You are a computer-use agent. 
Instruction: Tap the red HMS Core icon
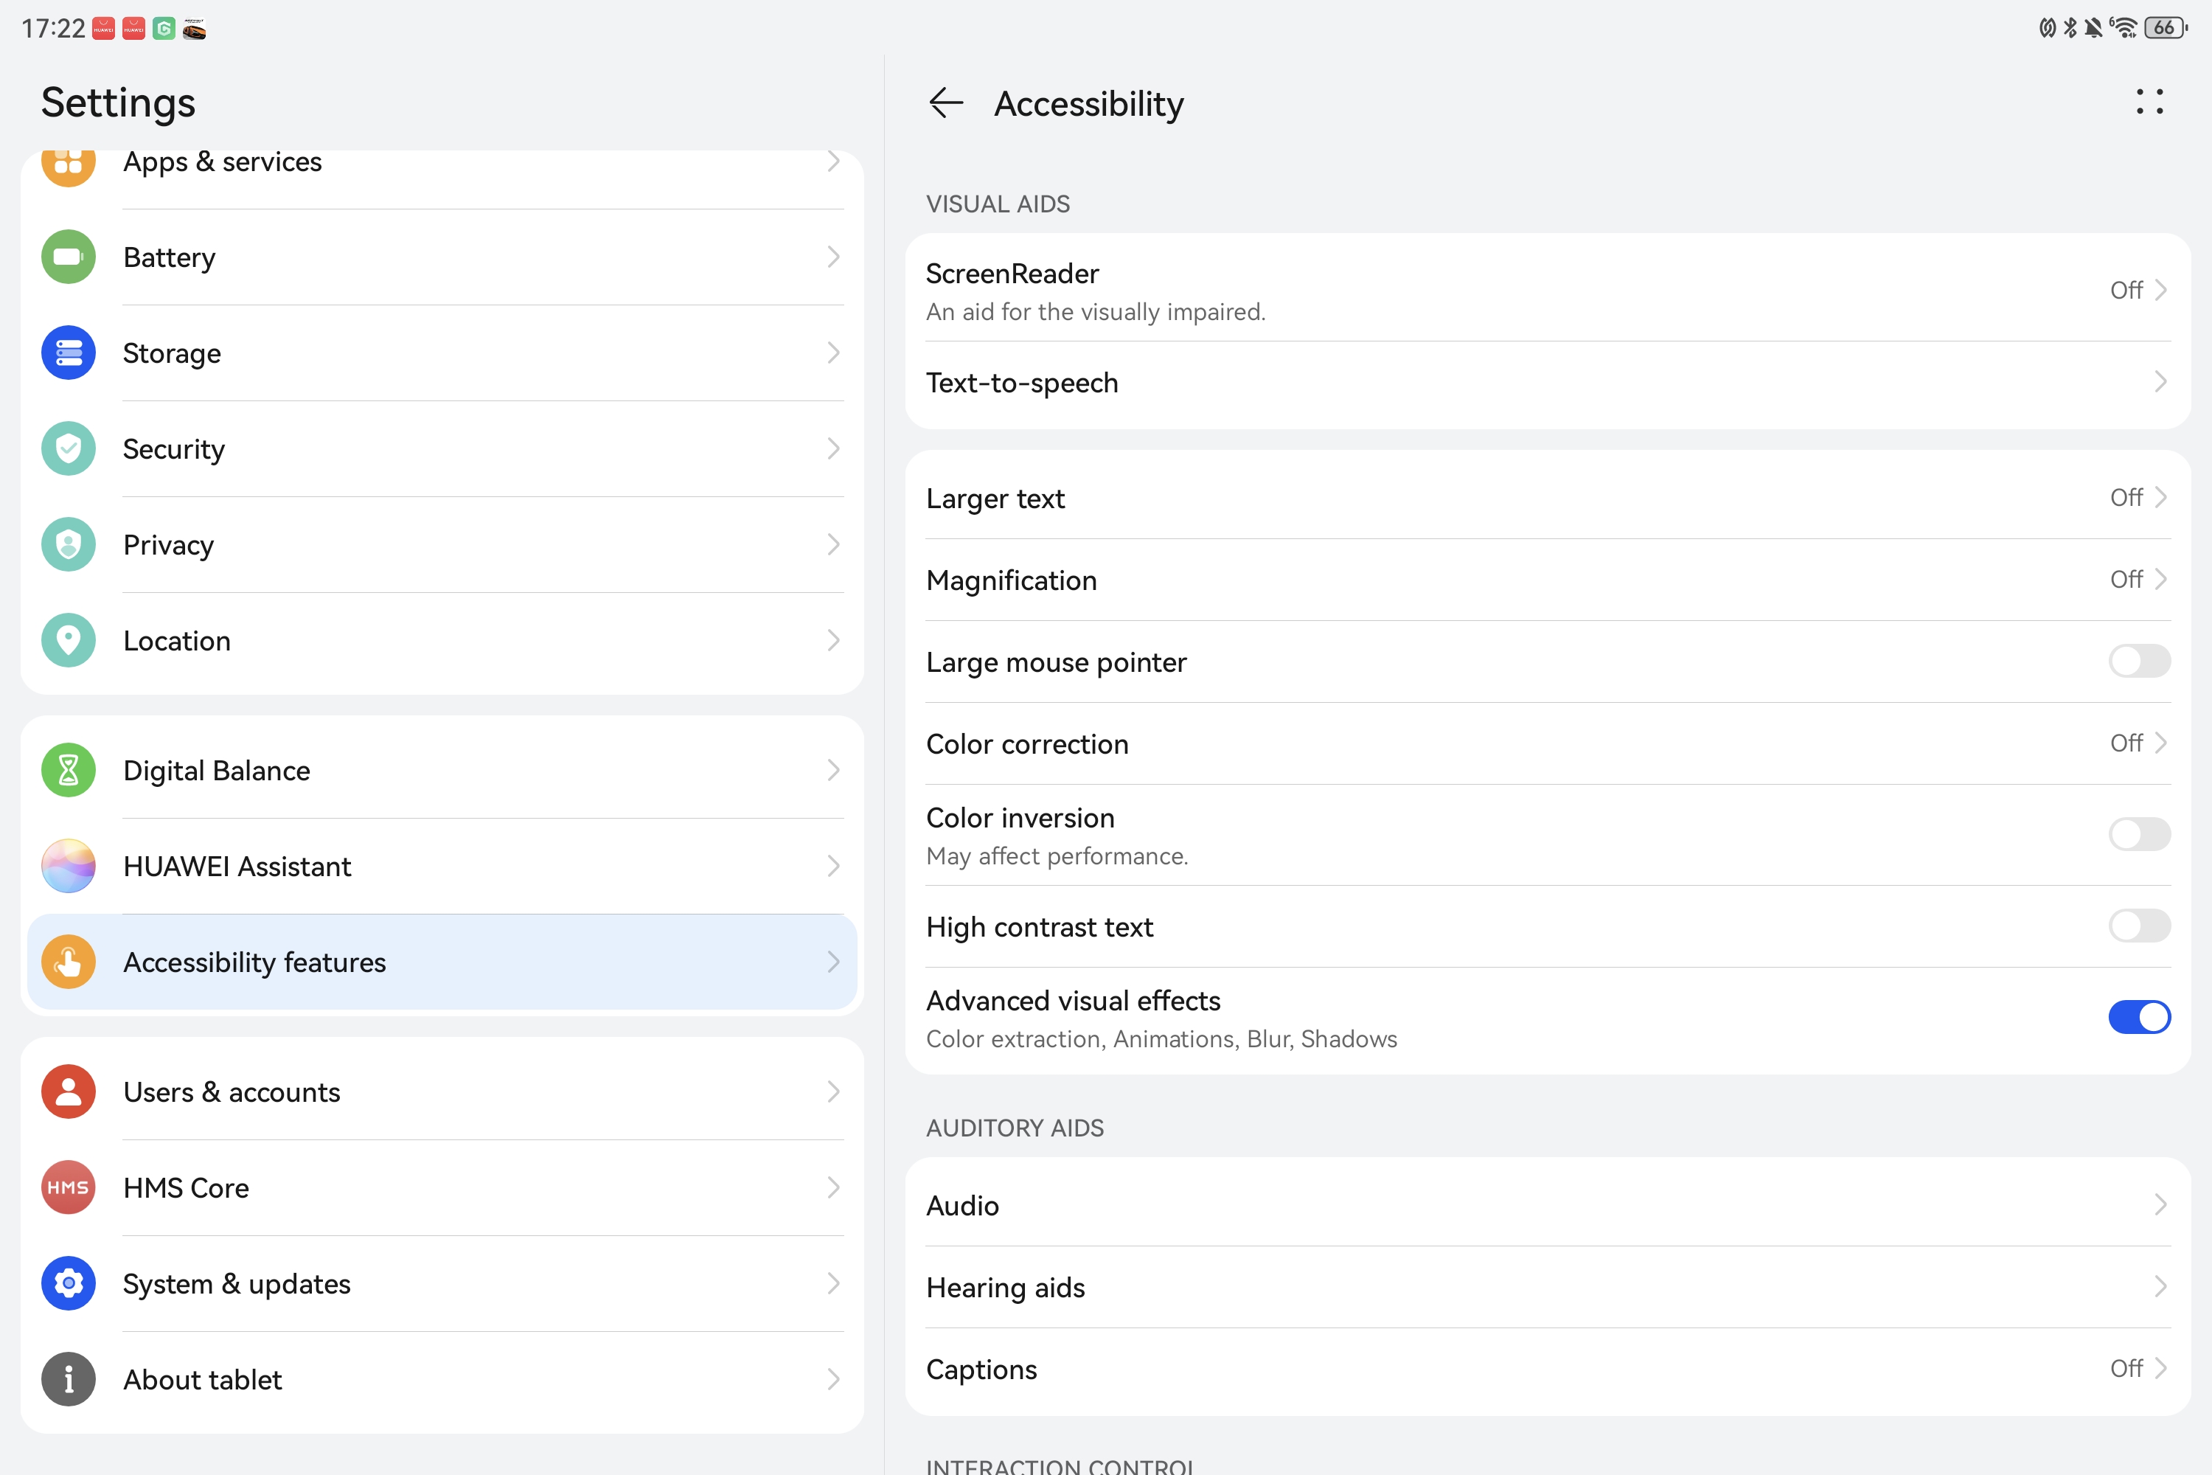pos(68,1188)
